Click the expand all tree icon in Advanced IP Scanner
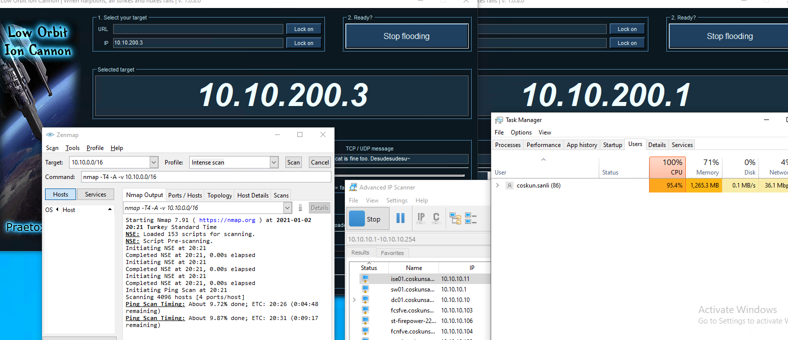788x340 pixels. click(455, 218)
